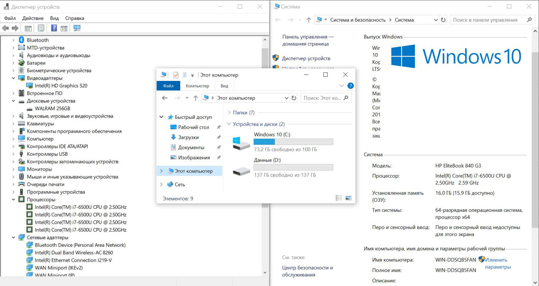This screenshot has height=286, width=539.
Task: Select Intel(R) HD Graphics 520 device
Action: (x=61, y=86)
